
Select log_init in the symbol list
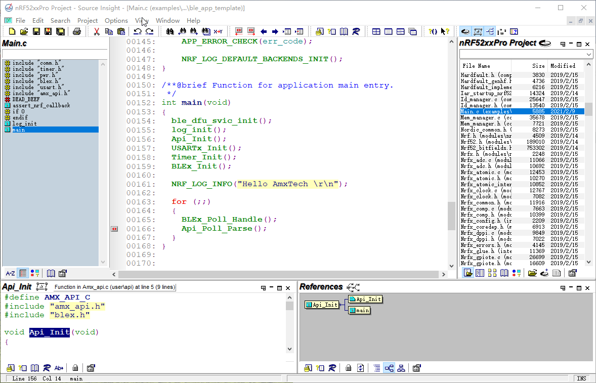pos(25,123)
